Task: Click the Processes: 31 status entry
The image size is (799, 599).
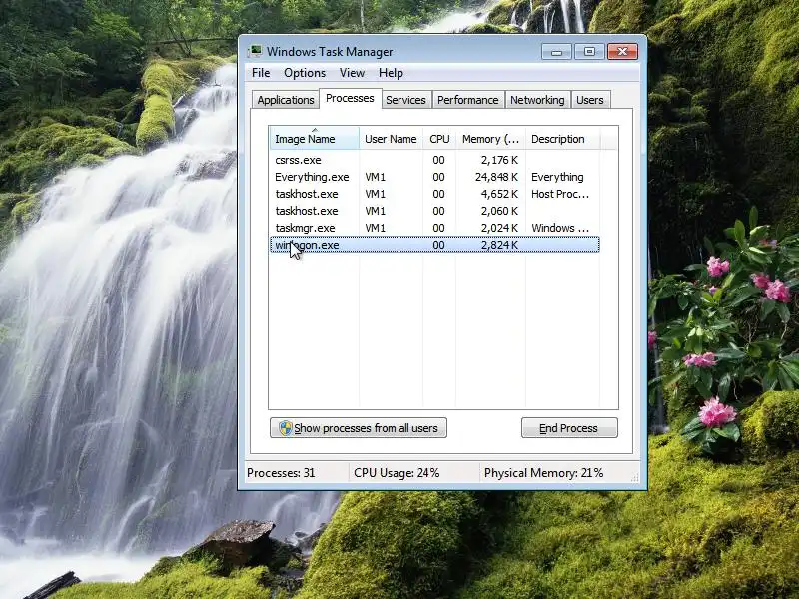Action: (x=281, y=473)
